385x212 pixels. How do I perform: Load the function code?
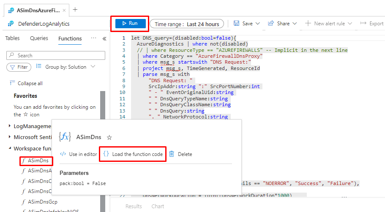[x=133, y=154]
